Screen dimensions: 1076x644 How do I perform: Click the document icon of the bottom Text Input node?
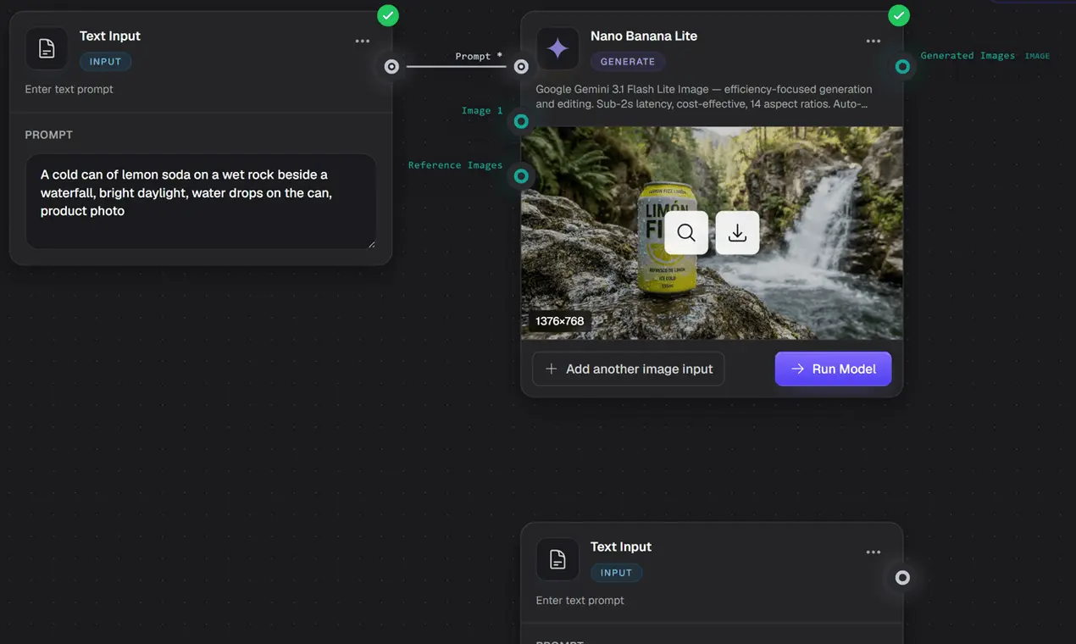[x=557, y=560]
